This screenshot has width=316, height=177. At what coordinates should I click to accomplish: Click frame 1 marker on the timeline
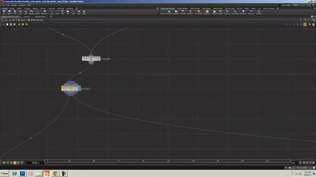tap(46, 161)
